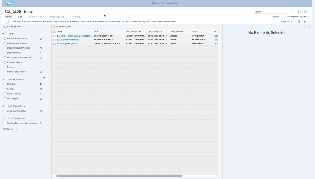Collapse the Last Changed at section triangle
Viewport: 315px width, 179px height.
click(3, 106)
